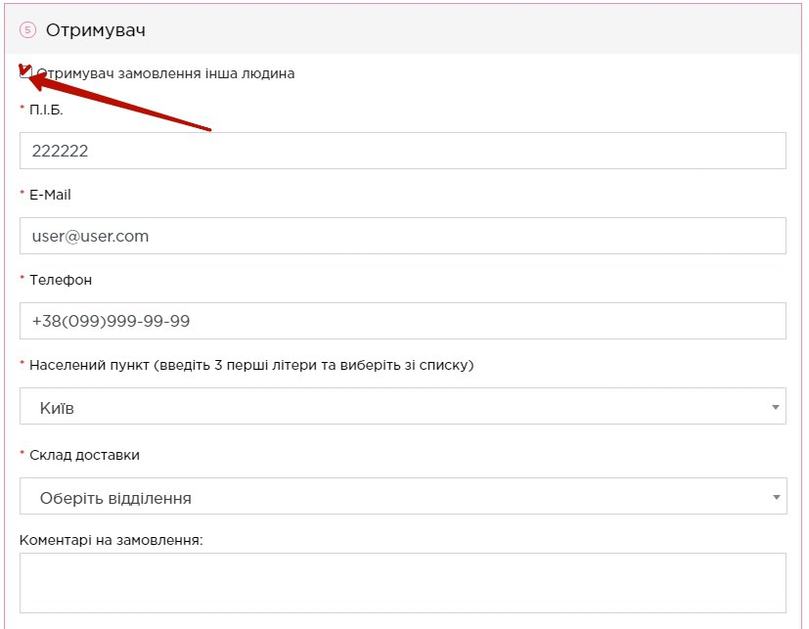
Task: Click the Отримувач замовлення інша людина label text
Action: click(164, 73)
